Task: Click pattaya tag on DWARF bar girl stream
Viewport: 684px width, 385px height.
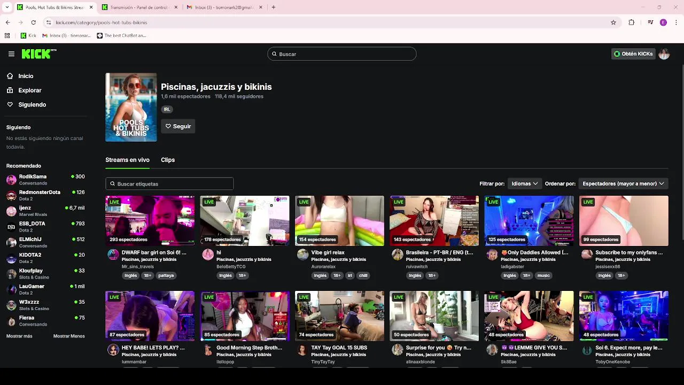Action: coord(166,275)
